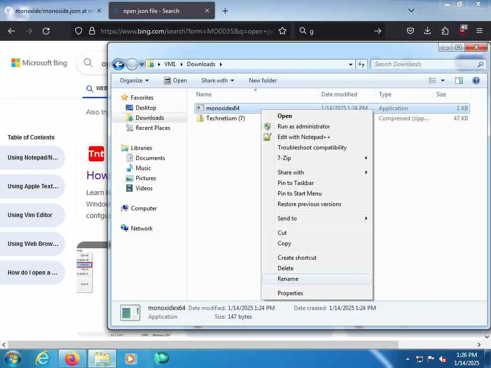The width and height of the screenshot is (491, 368).
Task: Click the Firefox search box go arrow
Action: coord(378,31)
